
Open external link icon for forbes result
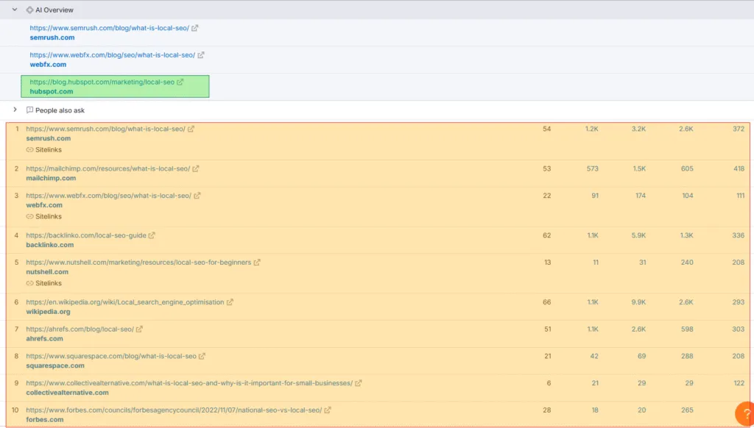pyautogui.click(x=328, y=410)
